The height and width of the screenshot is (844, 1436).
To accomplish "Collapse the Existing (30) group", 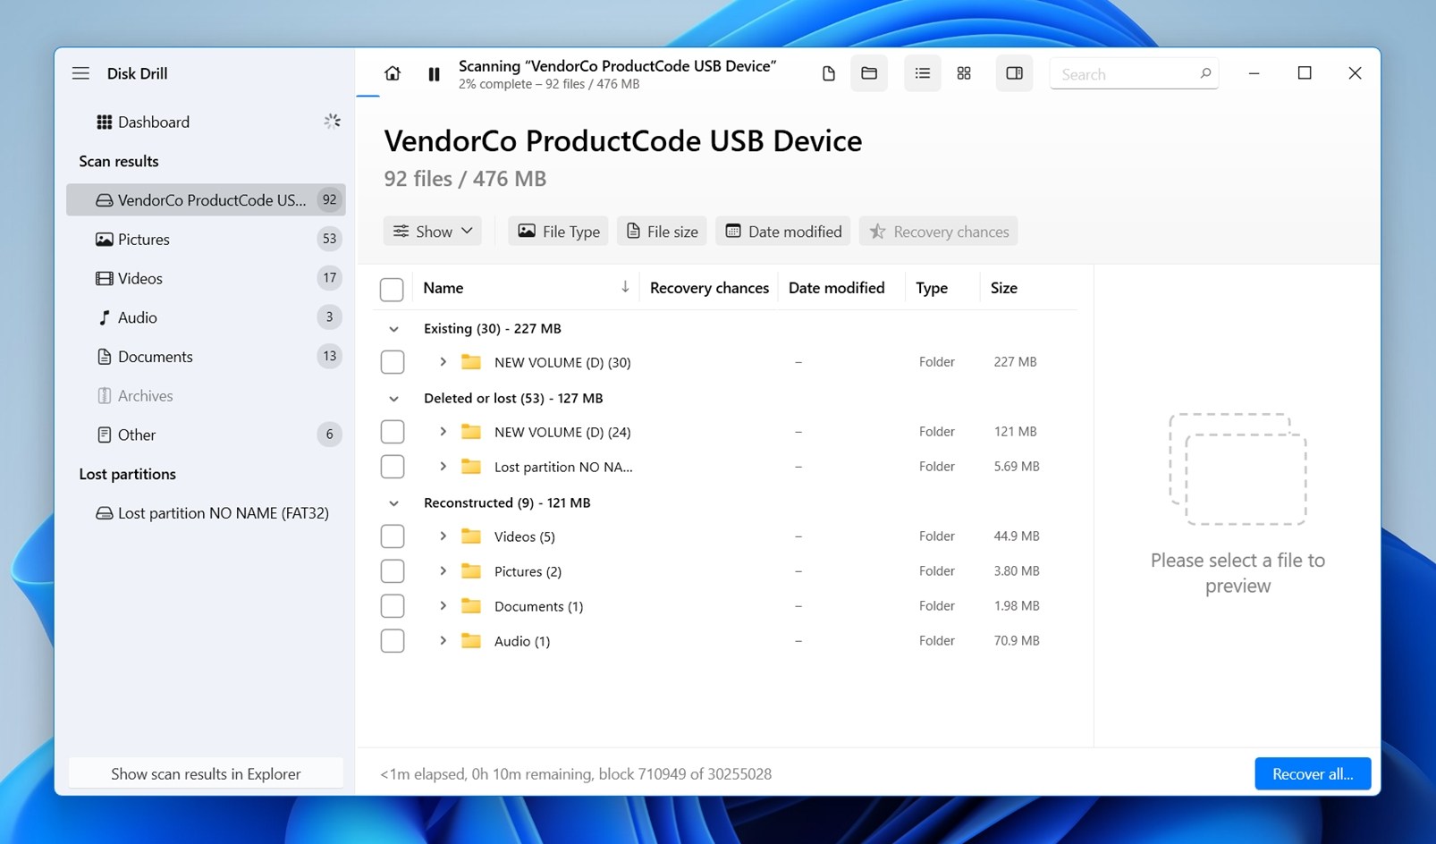I will tap(393, 329).
